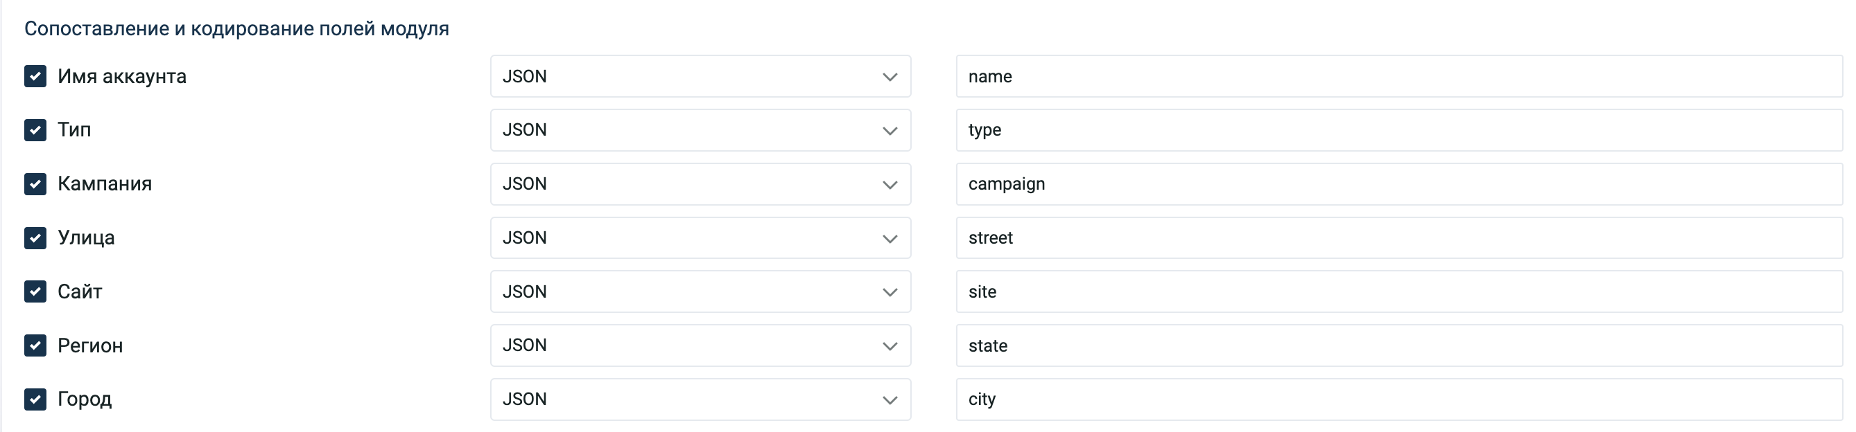Toggle the Улица checkbox

tap(35, 238)
